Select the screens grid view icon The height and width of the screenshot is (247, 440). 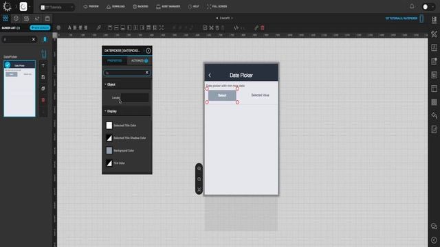point(5,19)
